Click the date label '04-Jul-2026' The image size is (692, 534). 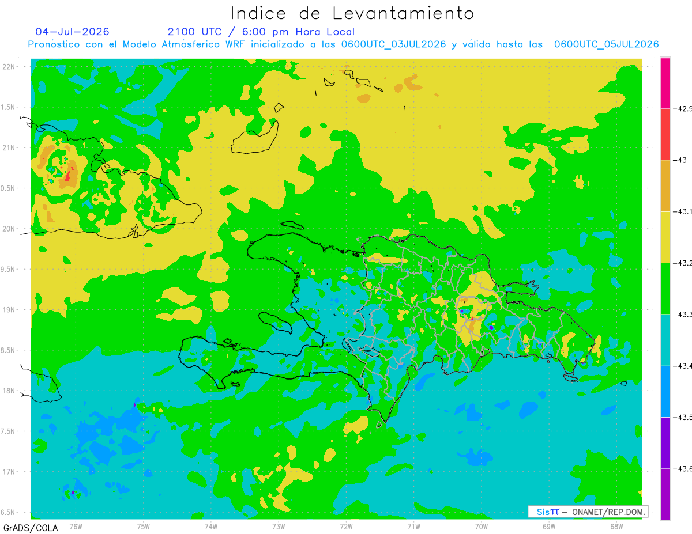tap(72, 32)
